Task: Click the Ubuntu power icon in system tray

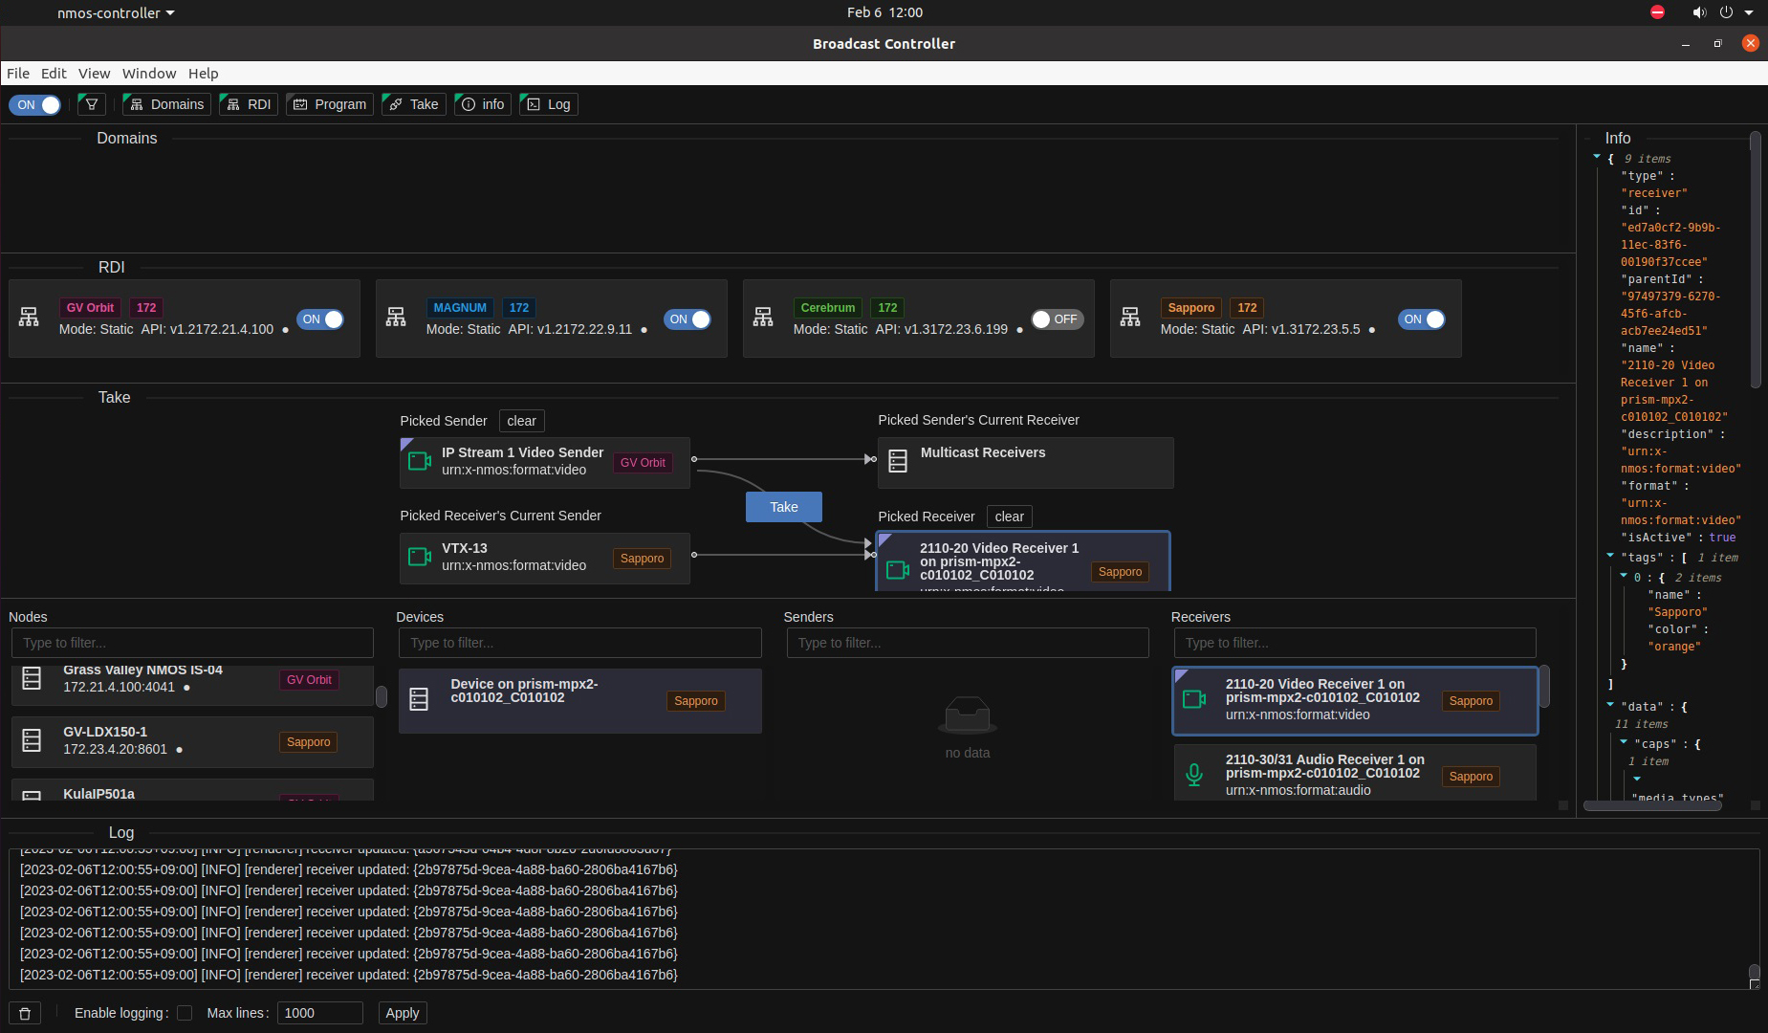Action: [x=1726, y=12]
